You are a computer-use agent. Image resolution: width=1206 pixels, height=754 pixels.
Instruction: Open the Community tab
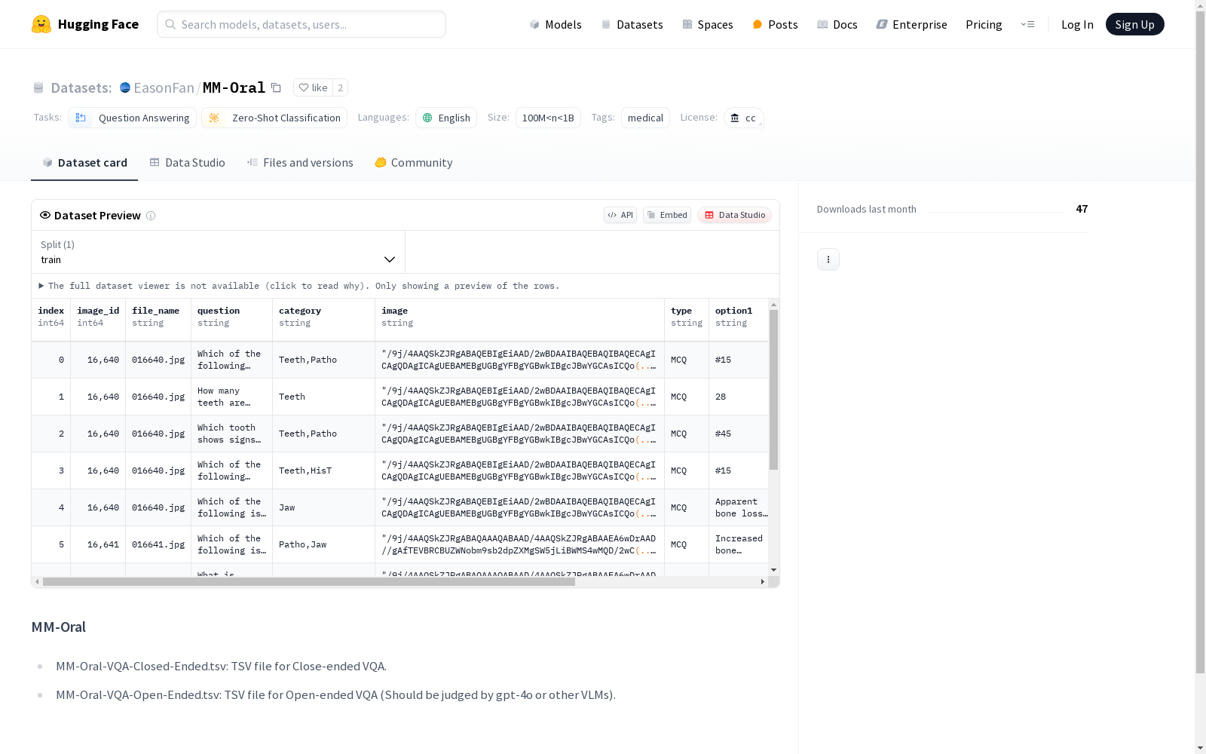[414, 163]
